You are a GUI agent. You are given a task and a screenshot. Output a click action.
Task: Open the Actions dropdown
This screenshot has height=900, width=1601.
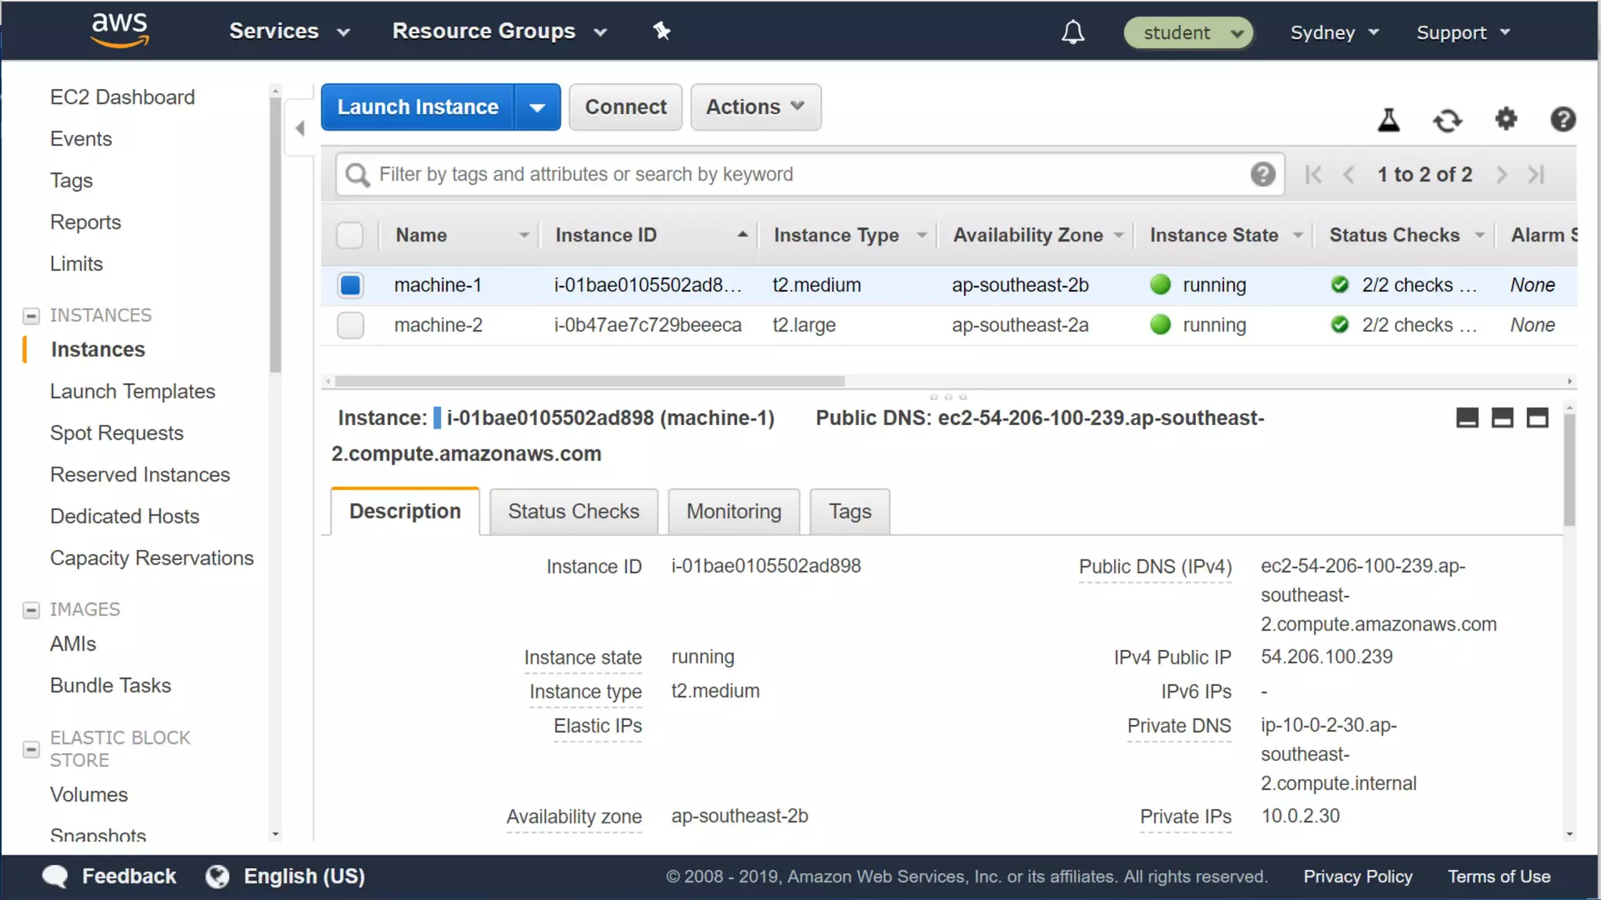coord(755,107)
